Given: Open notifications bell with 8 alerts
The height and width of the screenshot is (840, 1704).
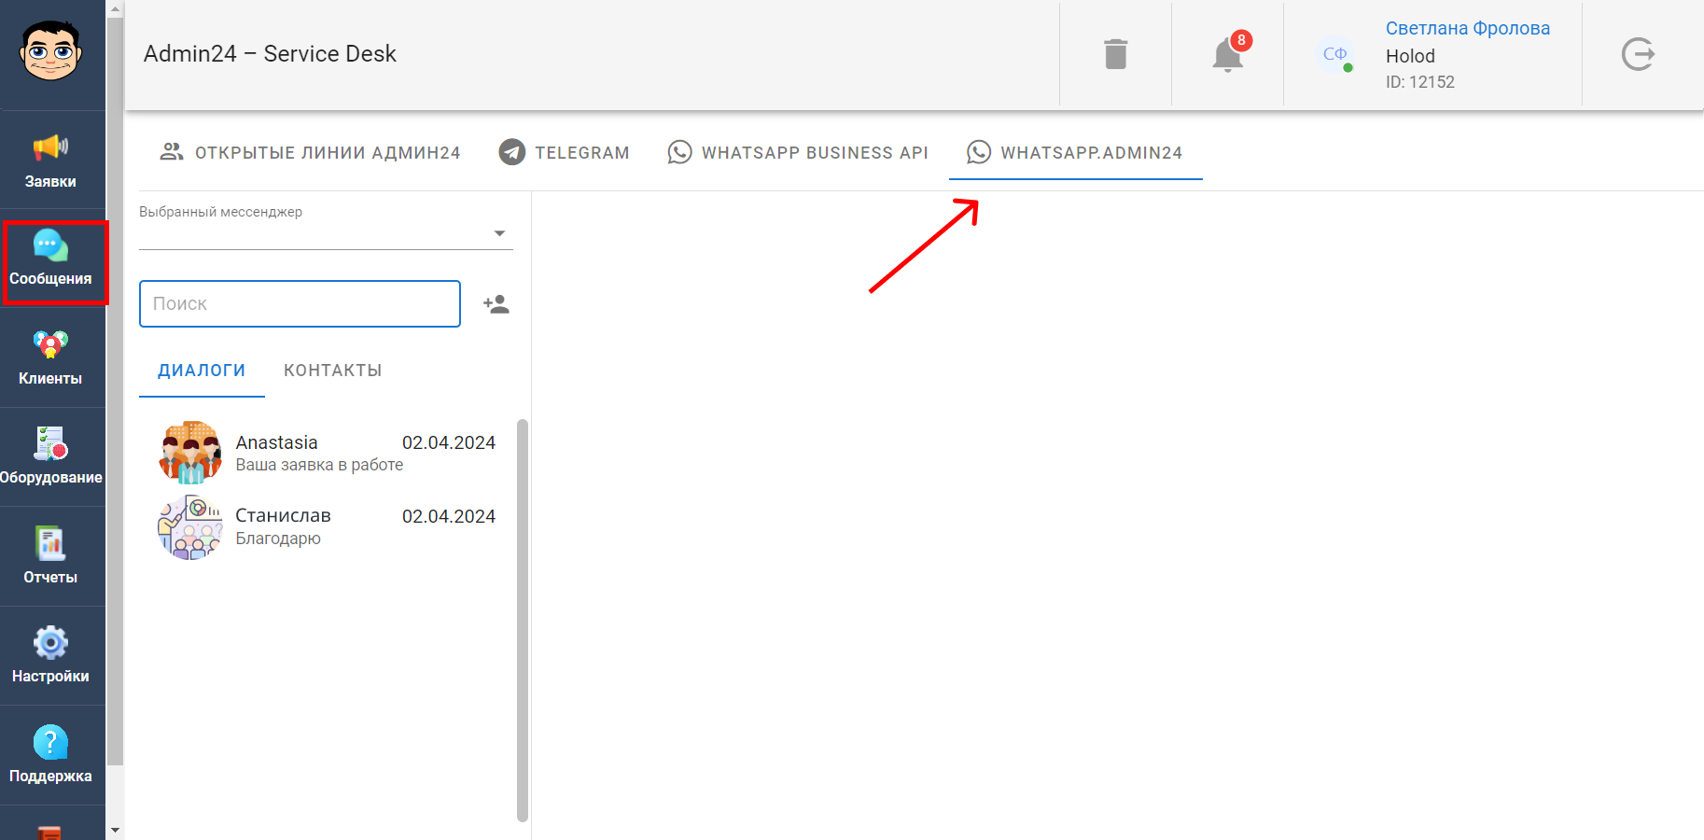Looking at the screenshot, I should click(1228, 54).
